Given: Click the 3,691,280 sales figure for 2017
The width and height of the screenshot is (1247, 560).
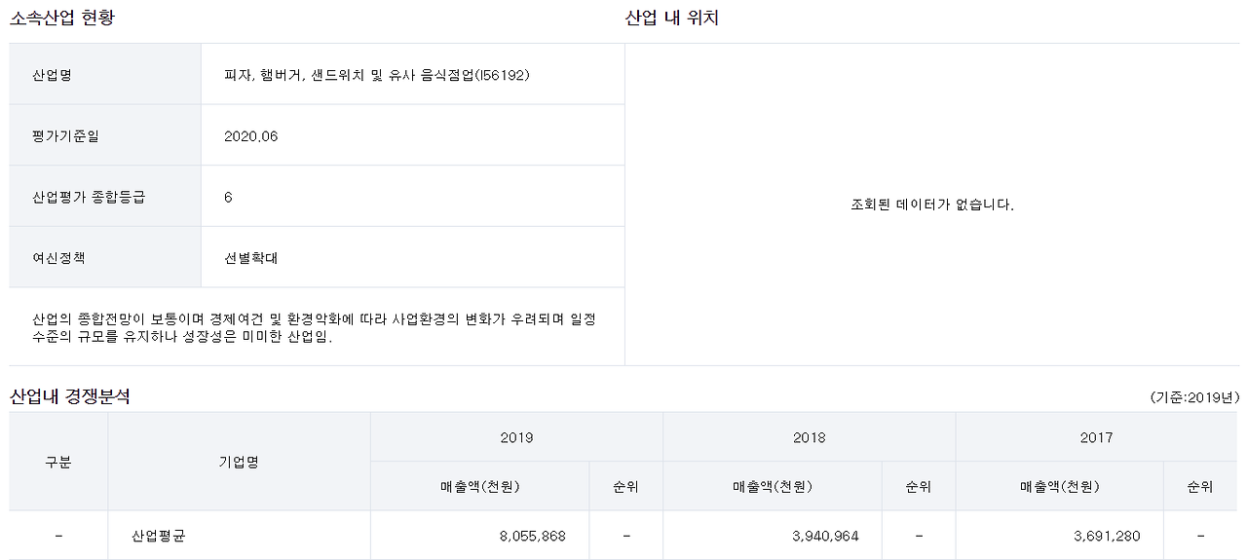Looking at the screenshot, I should 1105,536.
